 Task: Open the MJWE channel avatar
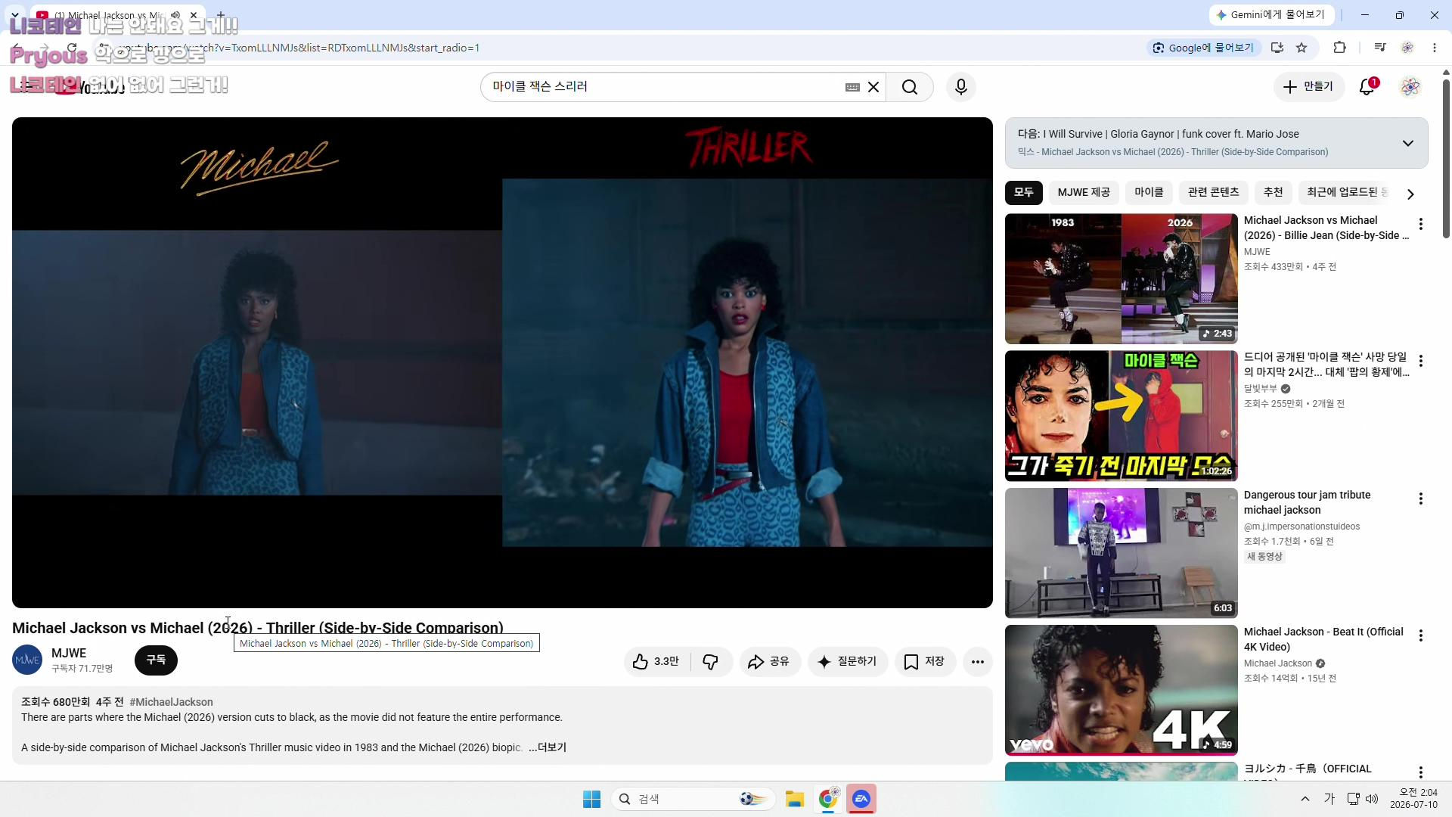27,660
